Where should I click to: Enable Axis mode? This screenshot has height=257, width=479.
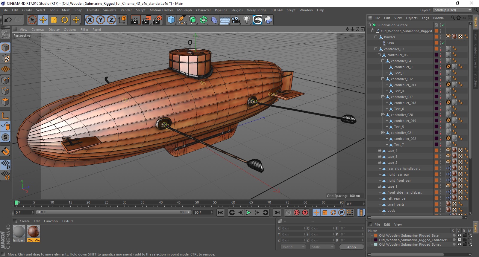[5, 116]
